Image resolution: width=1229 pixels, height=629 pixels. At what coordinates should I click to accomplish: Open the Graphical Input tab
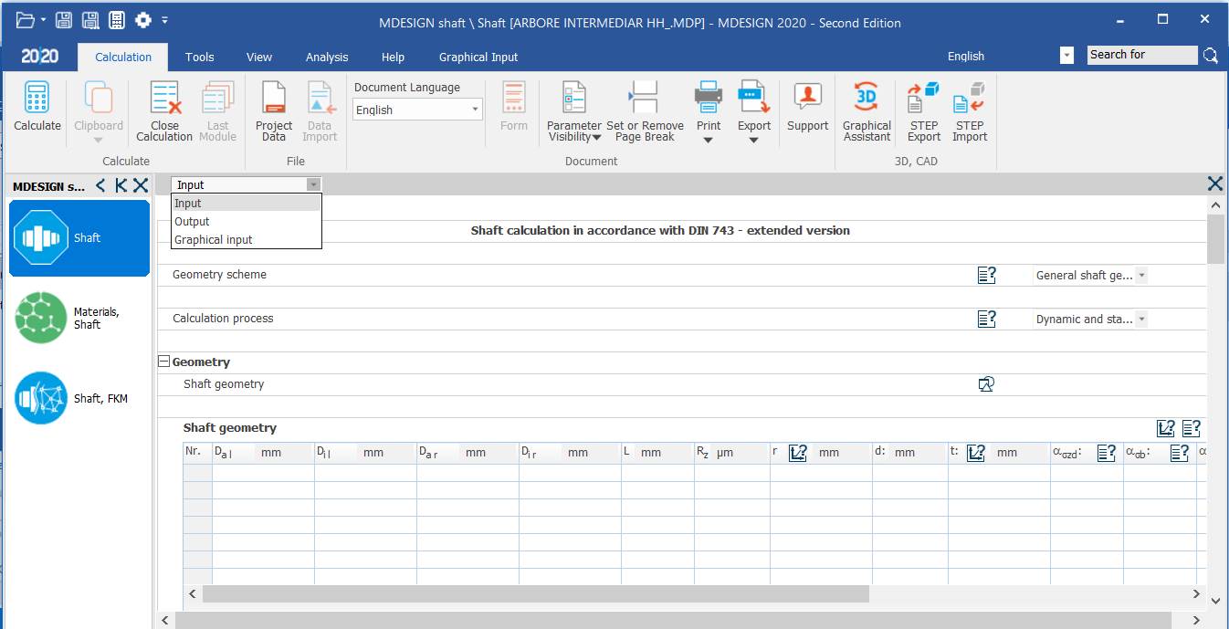tap(478, 57)
